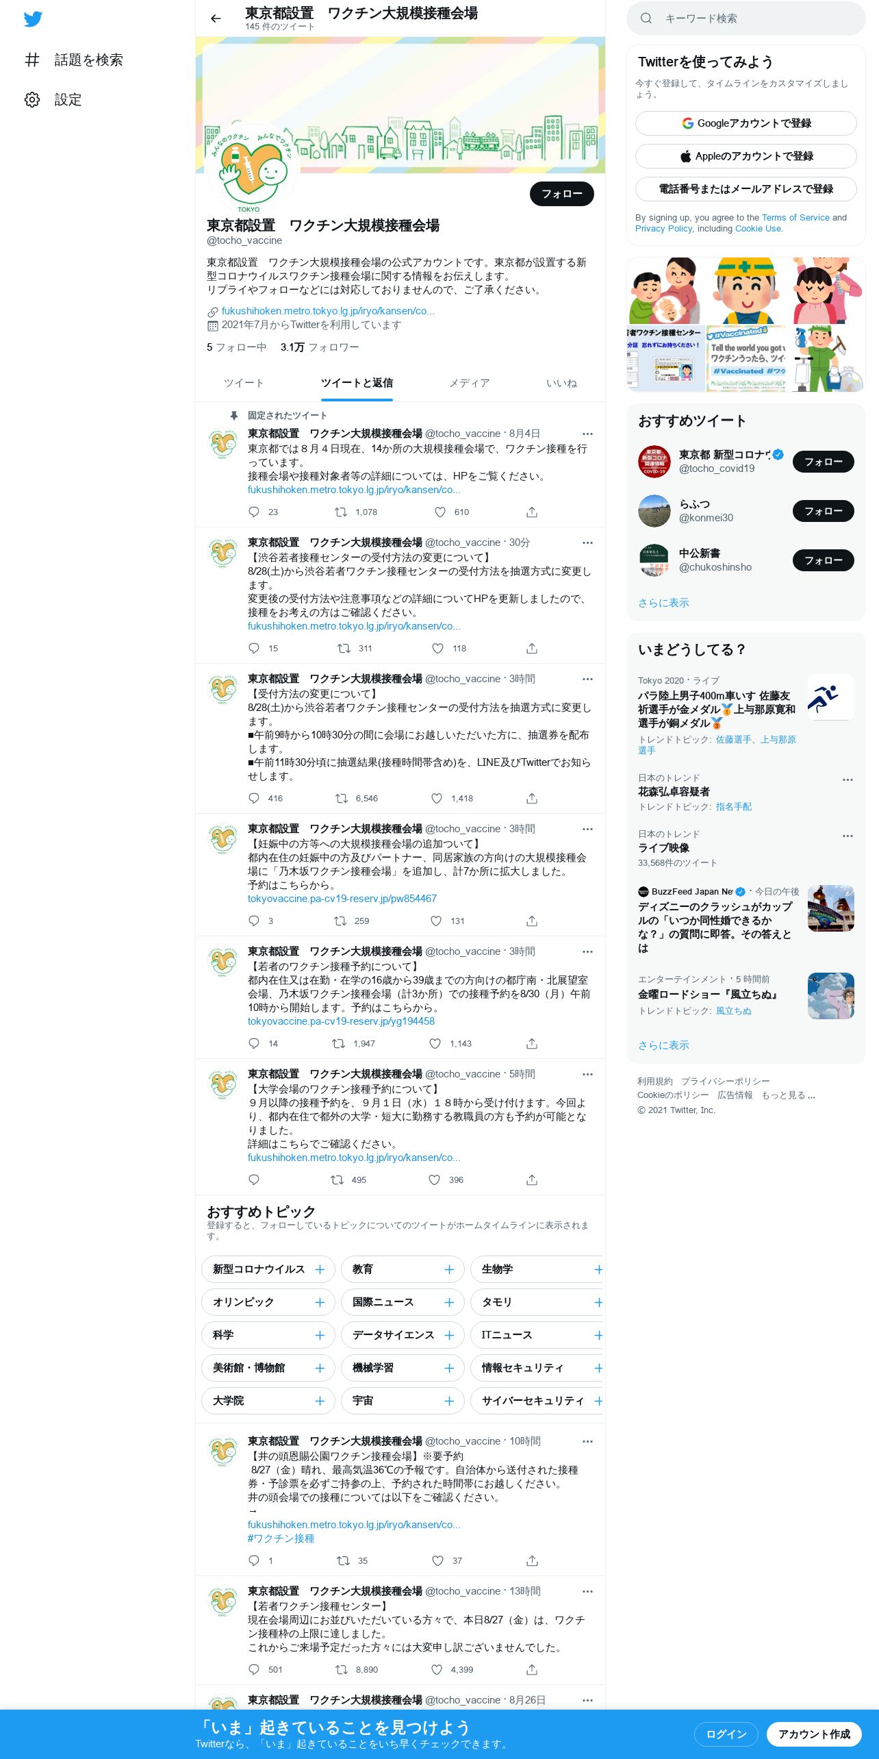The image size is (879, 1759).
Task: Open more options for 花森弘卓容疑者 trend
Action: [848, 779]
